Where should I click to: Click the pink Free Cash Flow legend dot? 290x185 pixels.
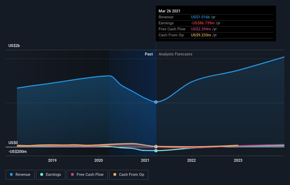(72, 174)
